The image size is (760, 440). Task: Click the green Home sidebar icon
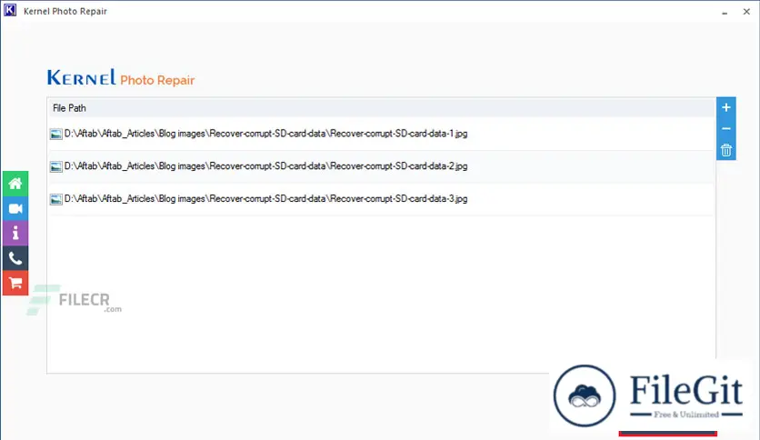[15, 184]
